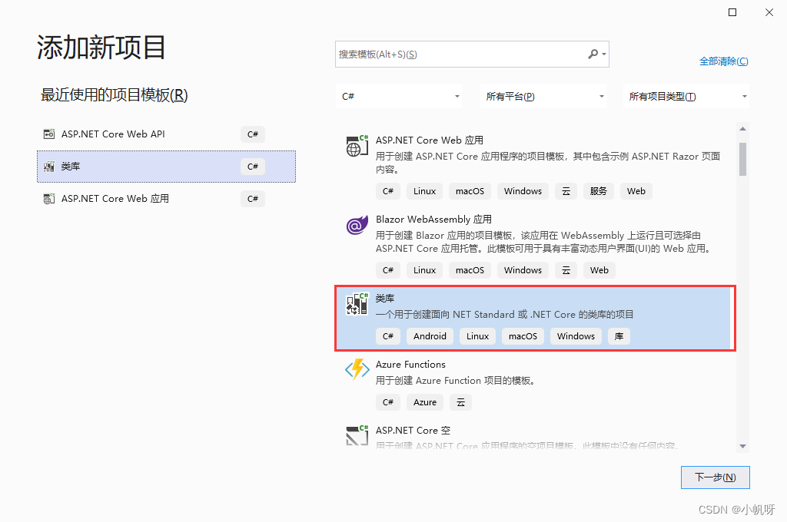Click the 云 tag on Azure Functions template
Image resolution: width=787 pixels, height=522 pixels.
461,402
